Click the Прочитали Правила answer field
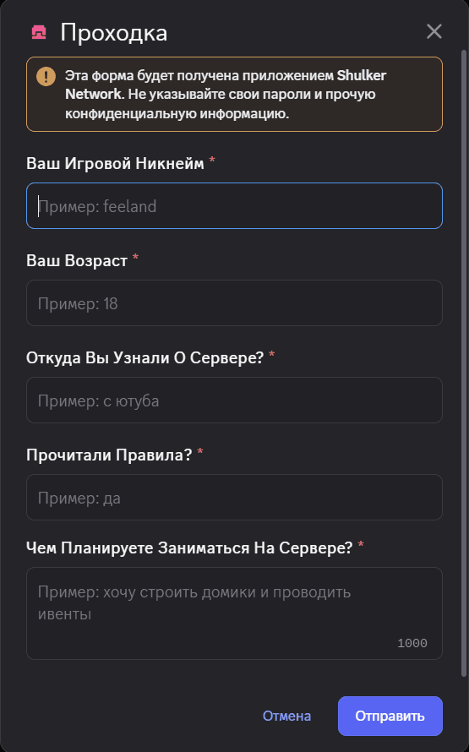This screenshot has height=752, width=469. click(234, 498)
